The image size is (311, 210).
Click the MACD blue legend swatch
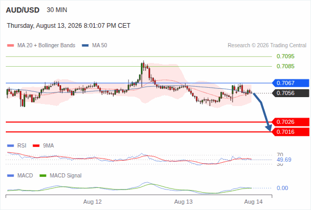pyautogui.click(x=11, y=176)
